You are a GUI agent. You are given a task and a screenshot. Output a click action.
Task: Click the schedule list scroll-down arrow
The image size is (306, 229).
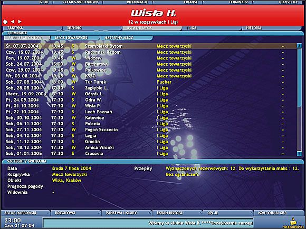click(299, 153)
